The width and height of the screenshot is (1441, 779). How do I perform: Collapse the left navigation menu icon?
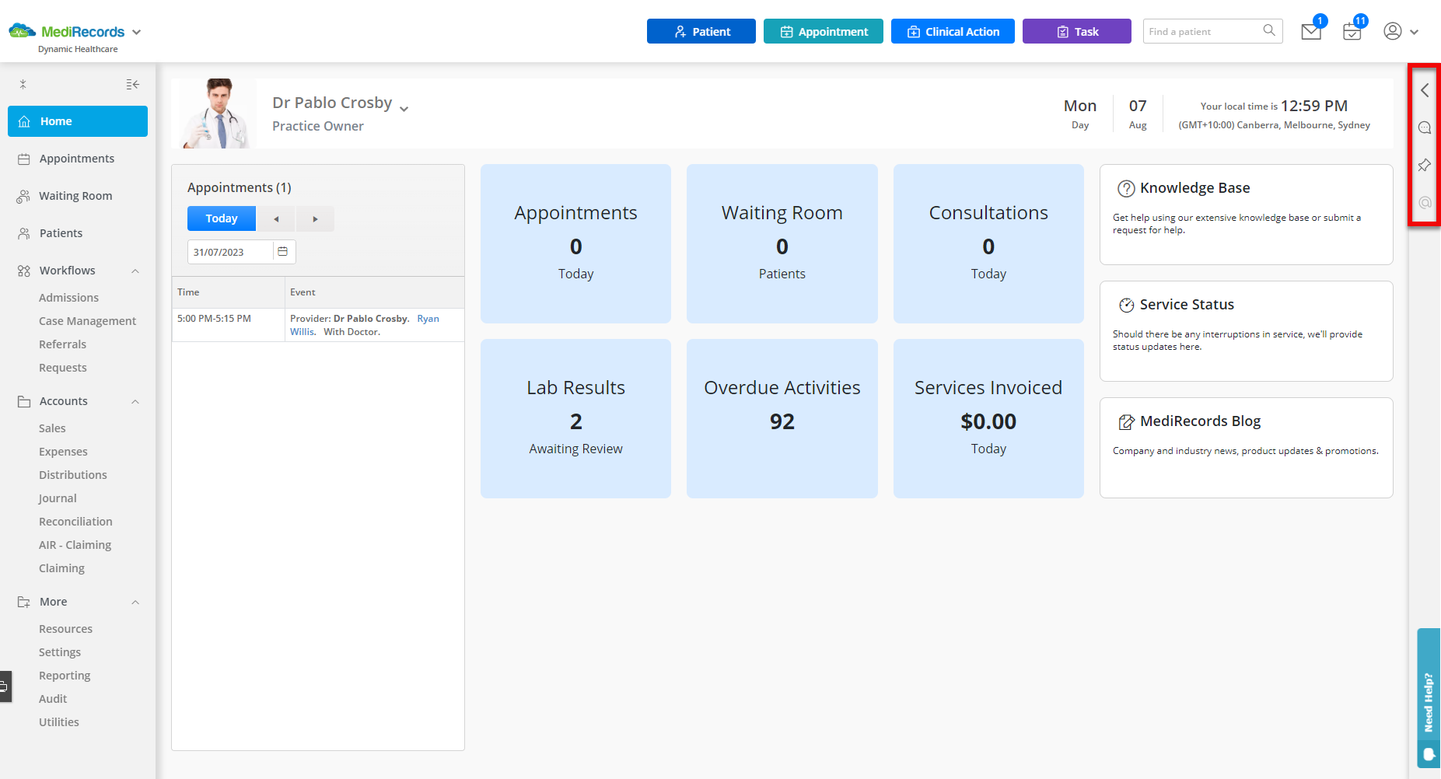[133, 84]
